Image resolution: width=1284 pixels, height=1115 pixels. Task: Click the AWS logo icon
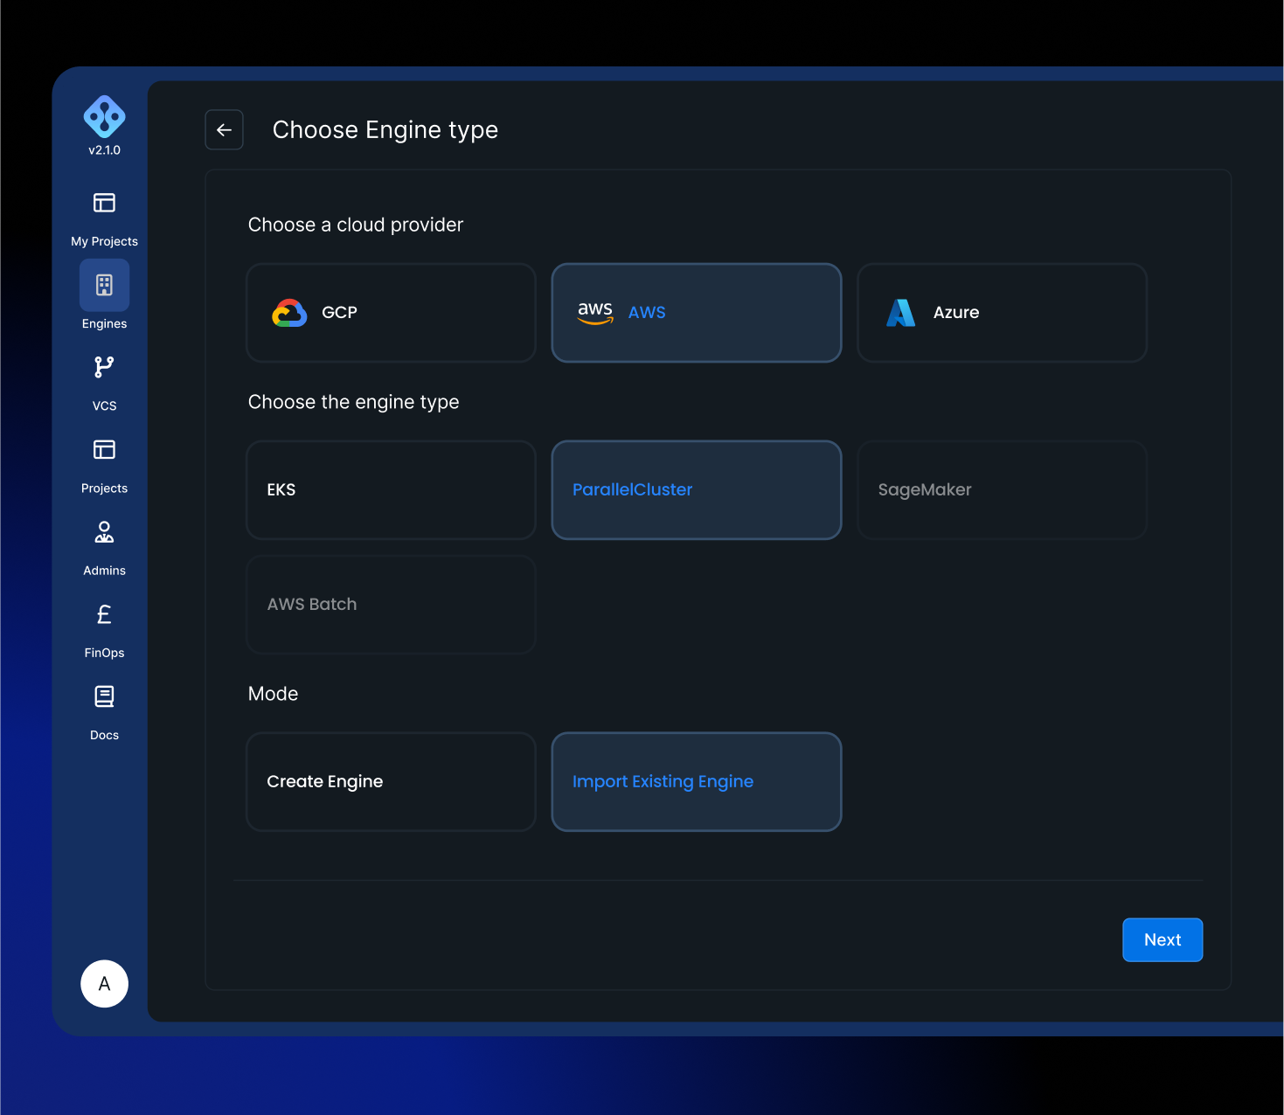595,313
